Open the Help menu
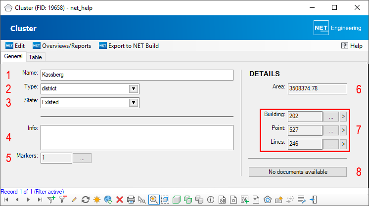Image resolution: width=369 pixels, height=206 pixels. [x=352, y=46]
